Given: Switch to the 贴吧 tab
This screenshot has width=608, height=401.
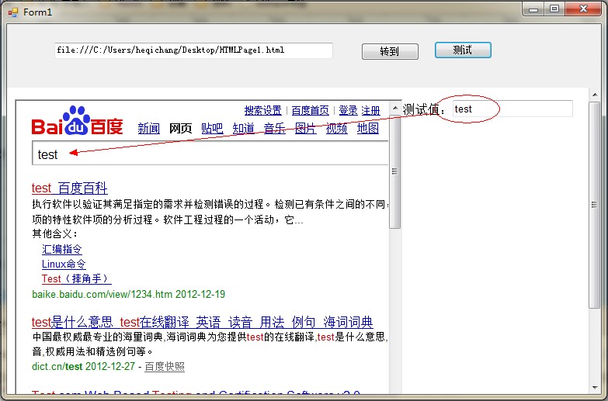Looking at the screenshot, I should tap(212, 128).
